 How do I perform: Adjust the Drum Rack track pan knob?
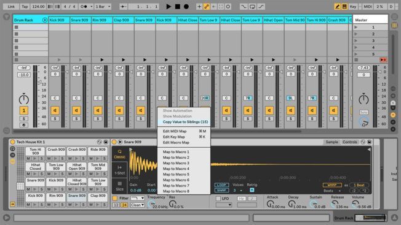pos(24,99)
